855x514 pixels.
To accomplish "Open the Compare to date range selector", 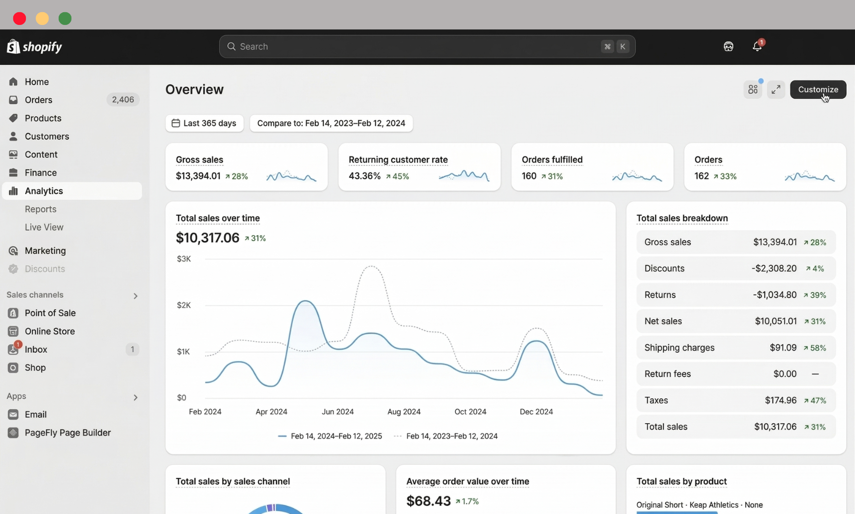I will pyautogui.click(x=331, y=123).
